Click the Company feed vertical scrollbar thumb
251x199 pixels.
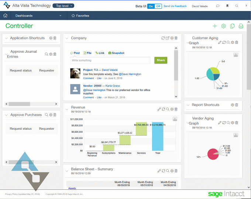coord(176,66)
